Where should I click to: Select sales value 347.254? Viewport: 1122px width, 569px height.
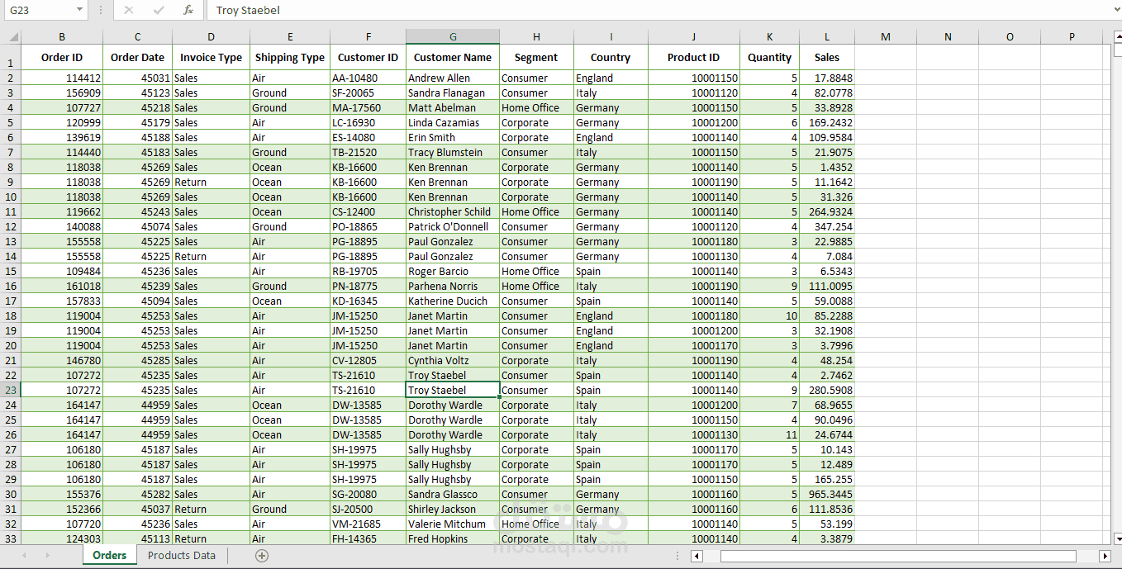tap(827, 226)
